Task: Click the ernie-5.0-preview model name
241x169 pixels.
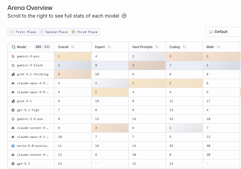Action: click(x=33, y=146)
